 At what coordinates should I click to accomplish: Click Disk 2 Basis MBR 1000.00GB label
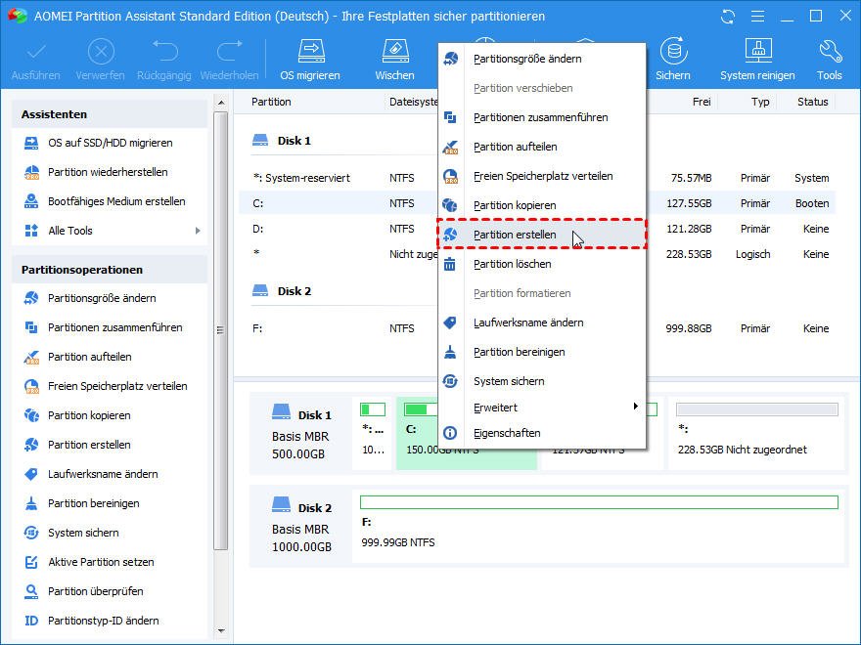tap(301, 526)
